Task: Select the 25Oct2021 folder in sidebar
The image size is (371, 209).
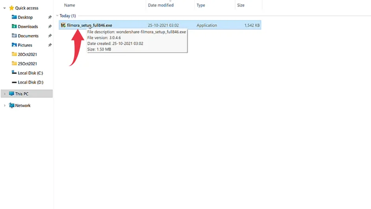Action: (x=27, y=64)
